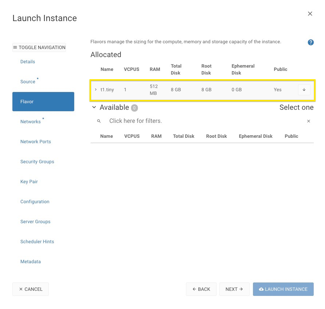
Task: Select the Flavor step
Action: (x=43, y=102)
